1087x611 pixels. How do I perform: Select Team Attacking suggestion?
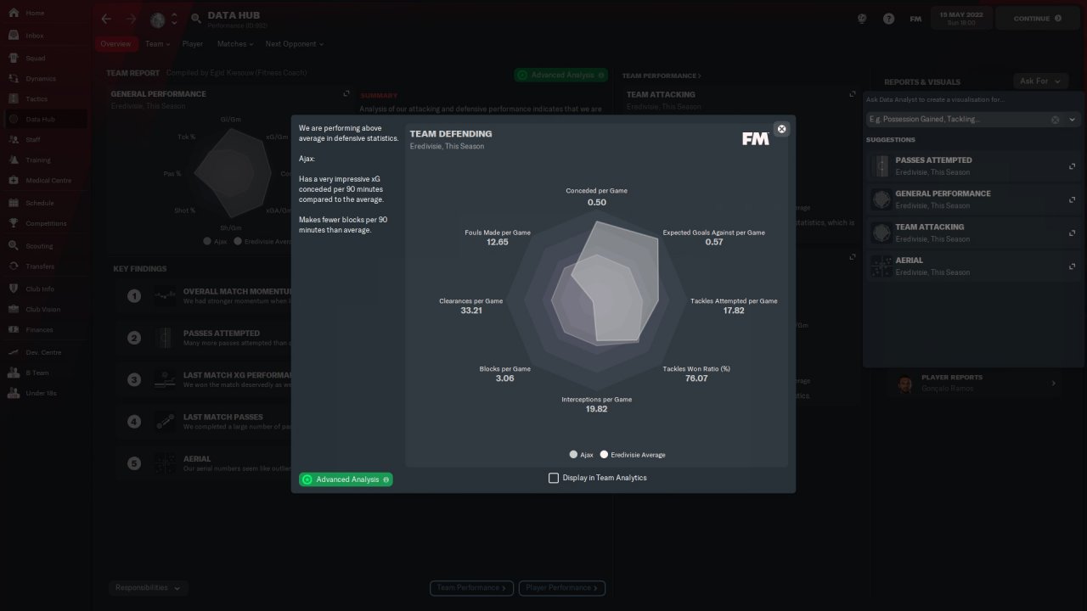pos(973,233)
